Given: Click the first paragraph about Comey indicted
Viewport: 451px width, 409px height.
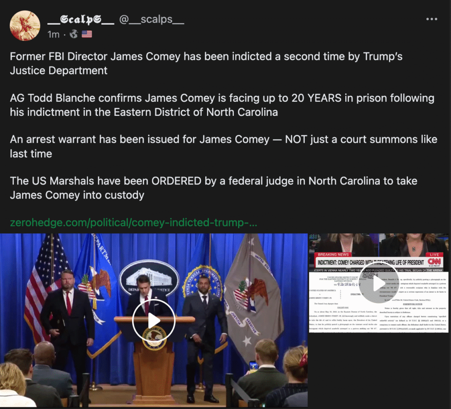Looking at the screenshot, I should tap(206, 63).
